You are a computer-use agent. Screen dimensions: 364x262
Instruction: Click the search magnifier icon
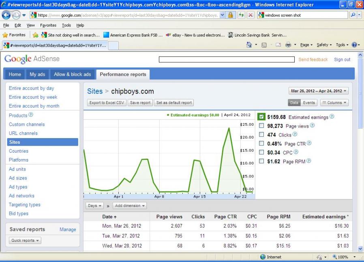point(353,15)
